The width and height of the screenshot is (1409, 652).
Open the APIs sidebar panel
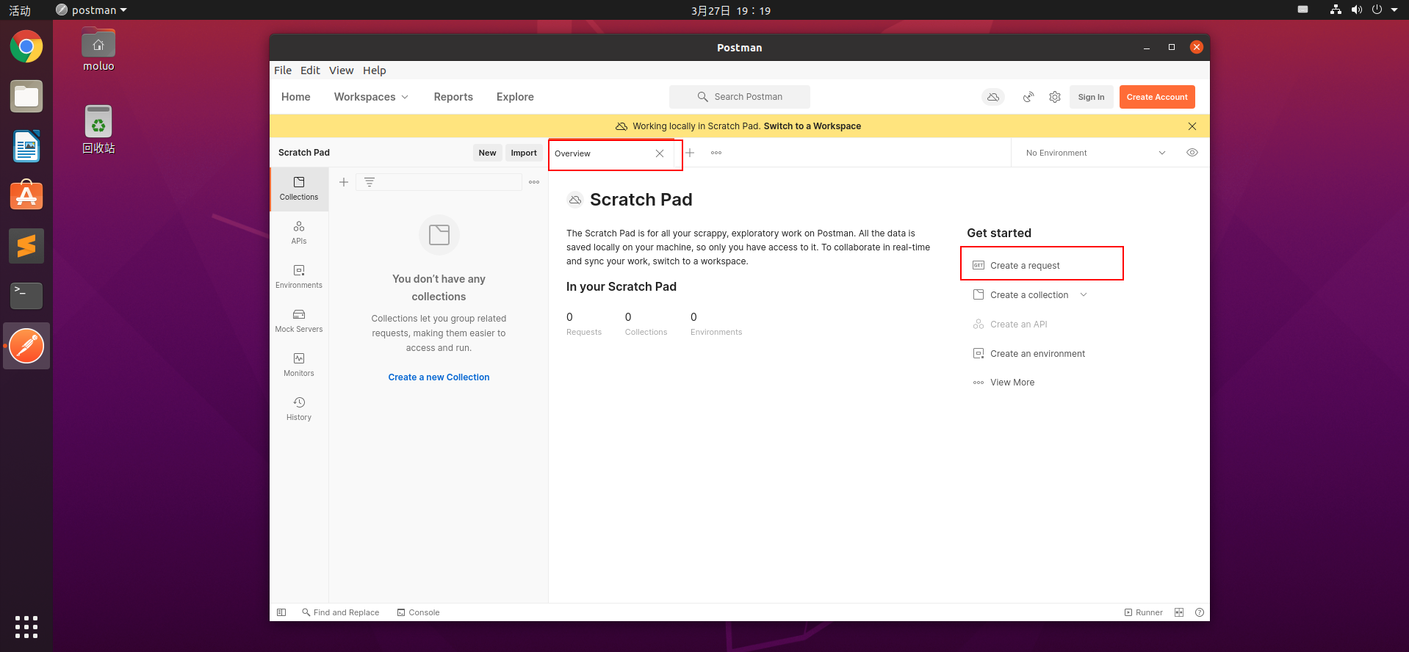(299, 233)
